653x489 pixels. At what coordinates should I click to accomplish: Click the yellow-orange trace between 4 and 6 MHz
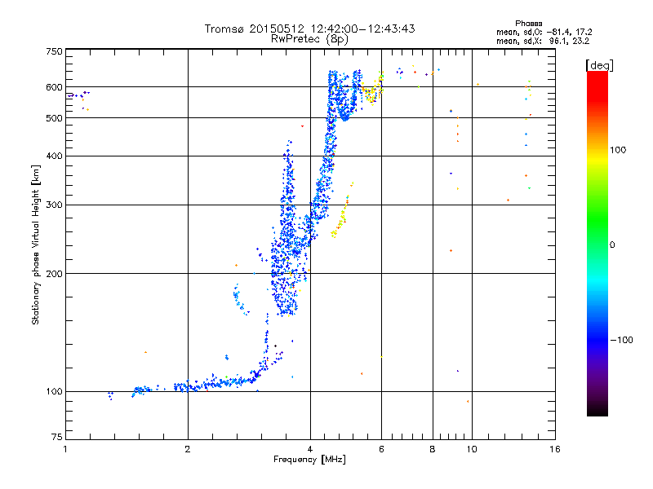pos(342,210)
